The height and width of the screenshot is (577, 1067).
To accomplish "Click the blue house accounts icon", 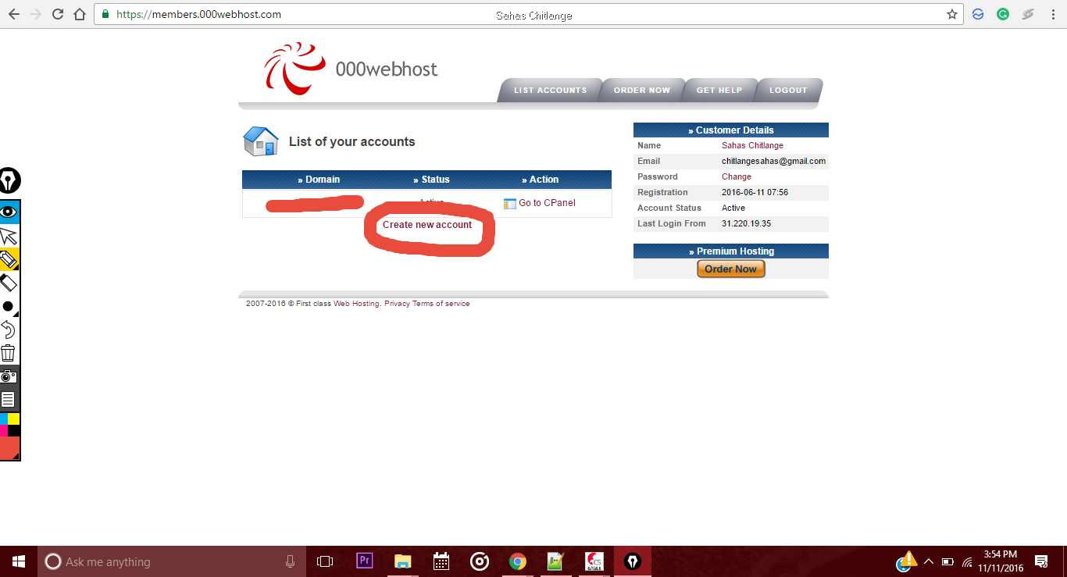I will (261, 141).
